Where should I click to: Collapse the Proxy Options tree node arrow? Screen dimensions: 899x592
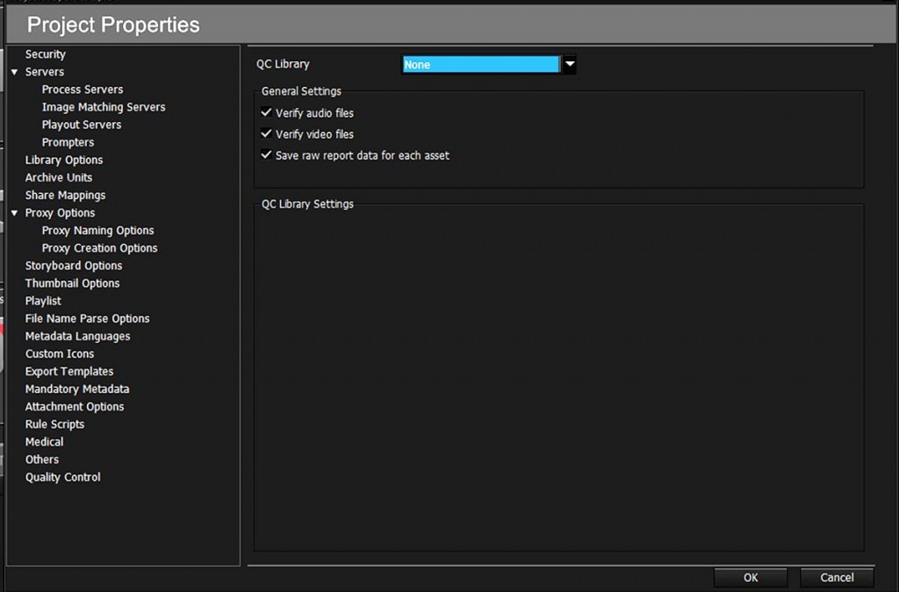pyautogui.click(x=14, y=213)
